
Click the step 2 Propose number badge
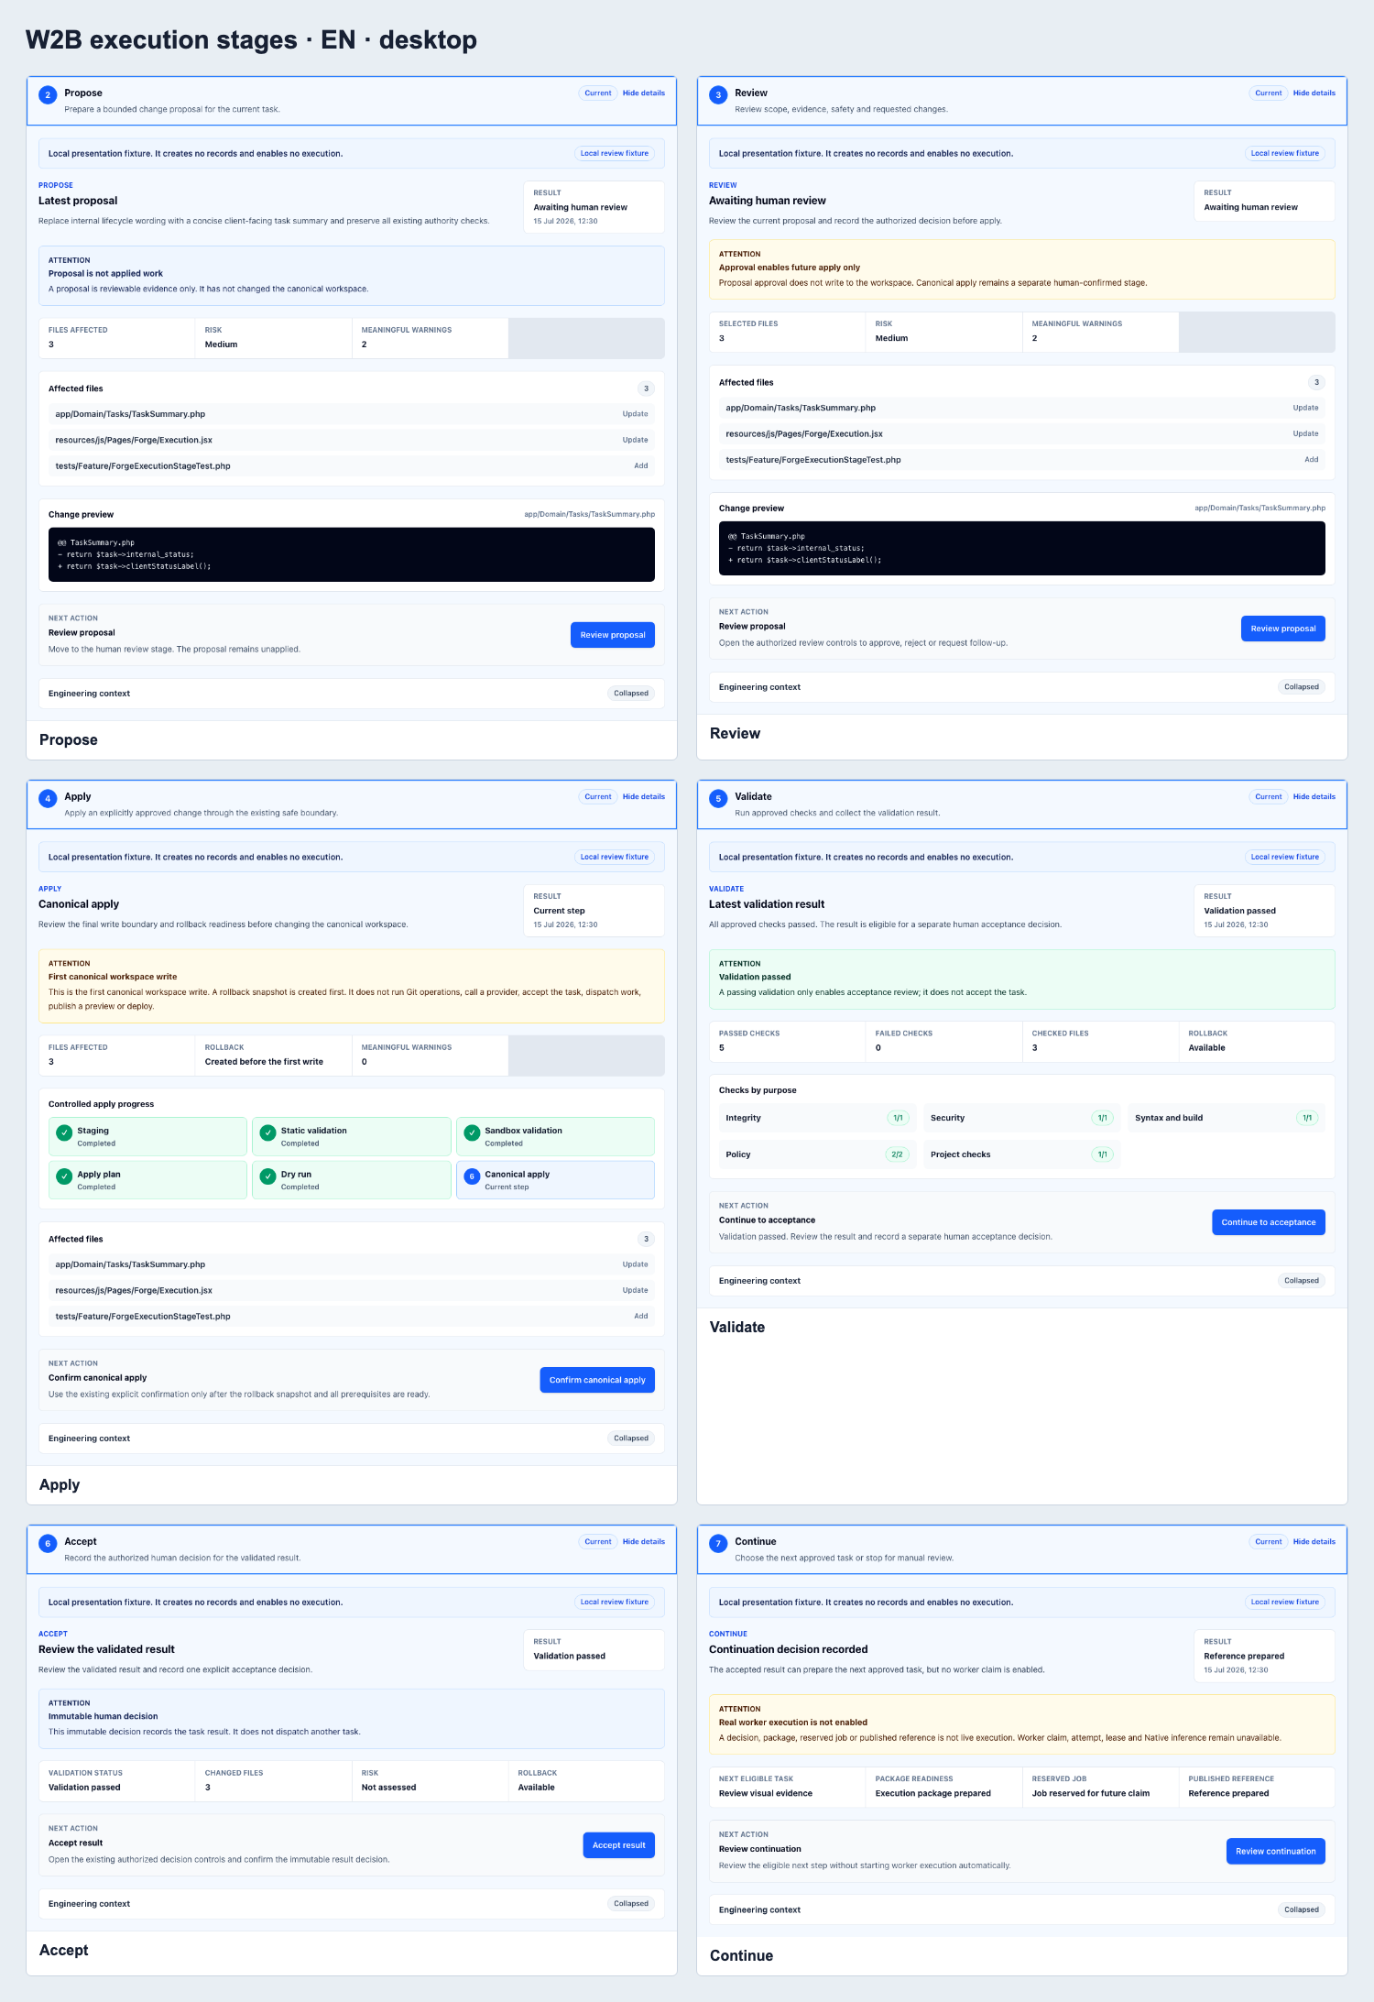click(x=48, y=94)
